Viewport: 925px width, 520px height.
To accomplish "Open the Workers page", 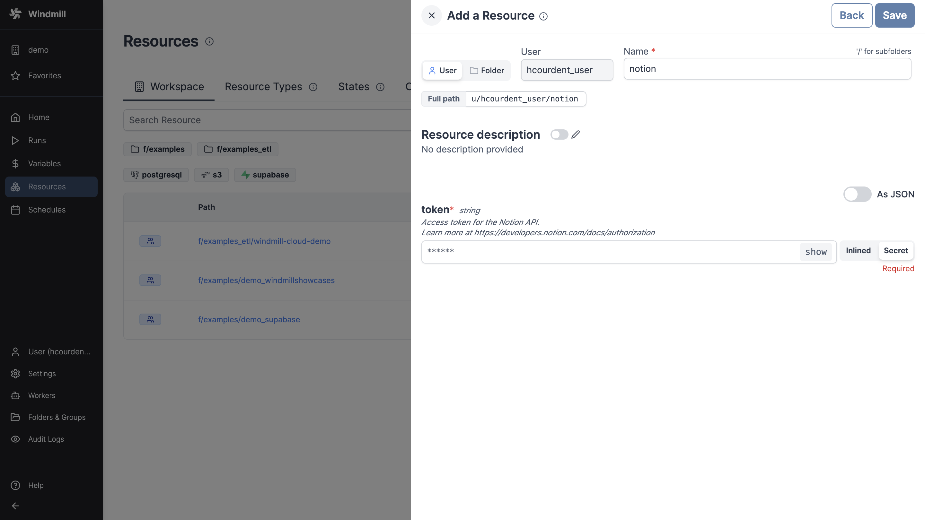I will (x=42, y=395).
